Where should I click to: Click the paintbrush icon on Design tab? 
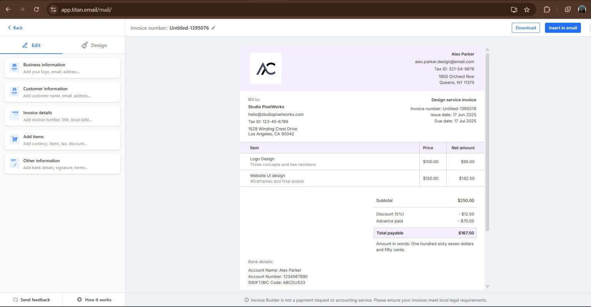coord(85,45)
